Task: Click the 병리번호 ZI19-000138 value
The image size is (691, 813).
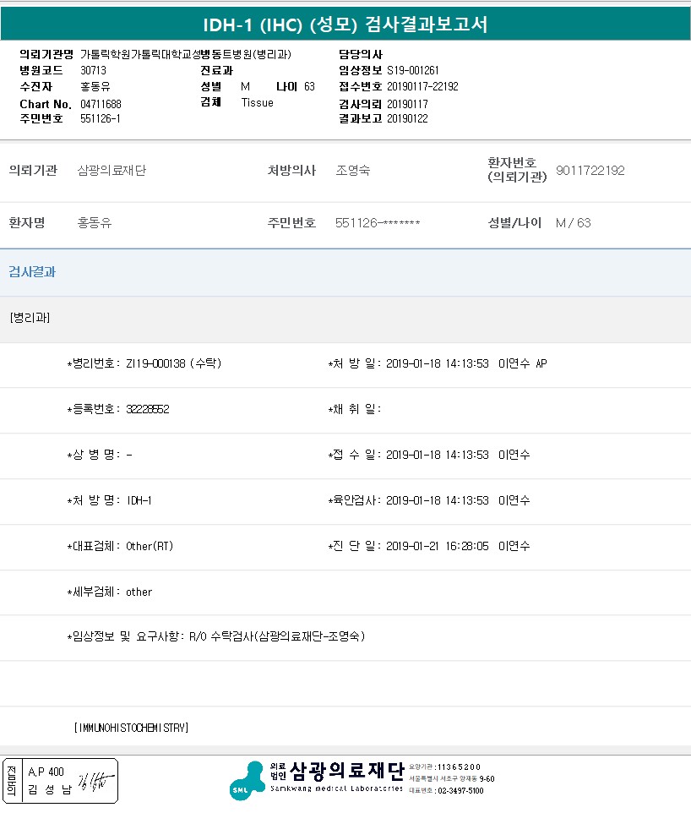Action: pyautogui.click(x=173, y=363)
